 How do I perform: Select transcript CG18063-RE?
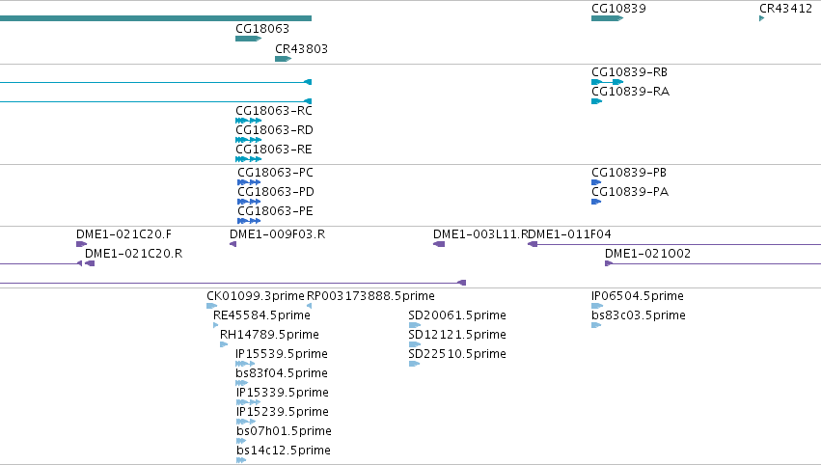coord(248,159)
